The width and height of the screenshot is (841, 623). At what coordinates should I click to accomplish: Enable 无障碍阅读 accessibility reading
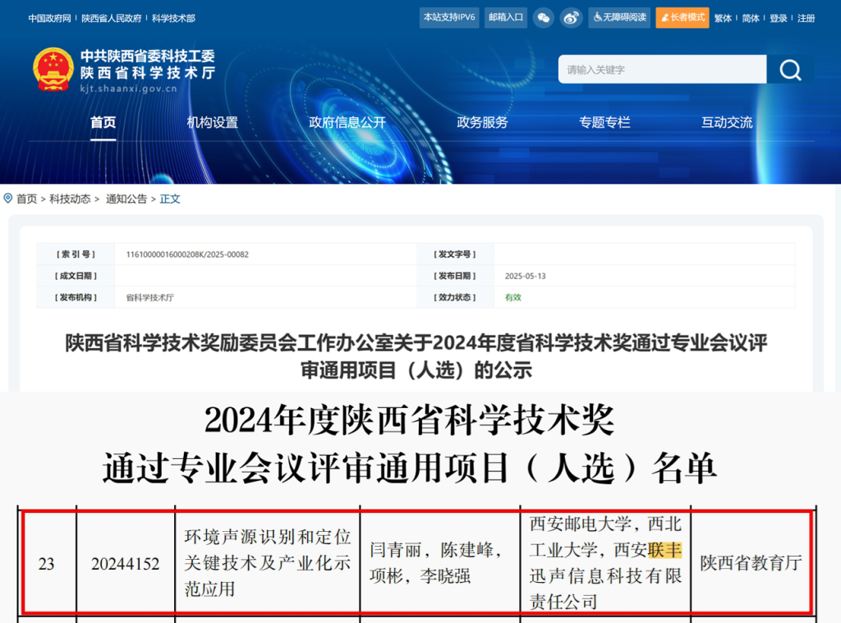tap(619, 18)
